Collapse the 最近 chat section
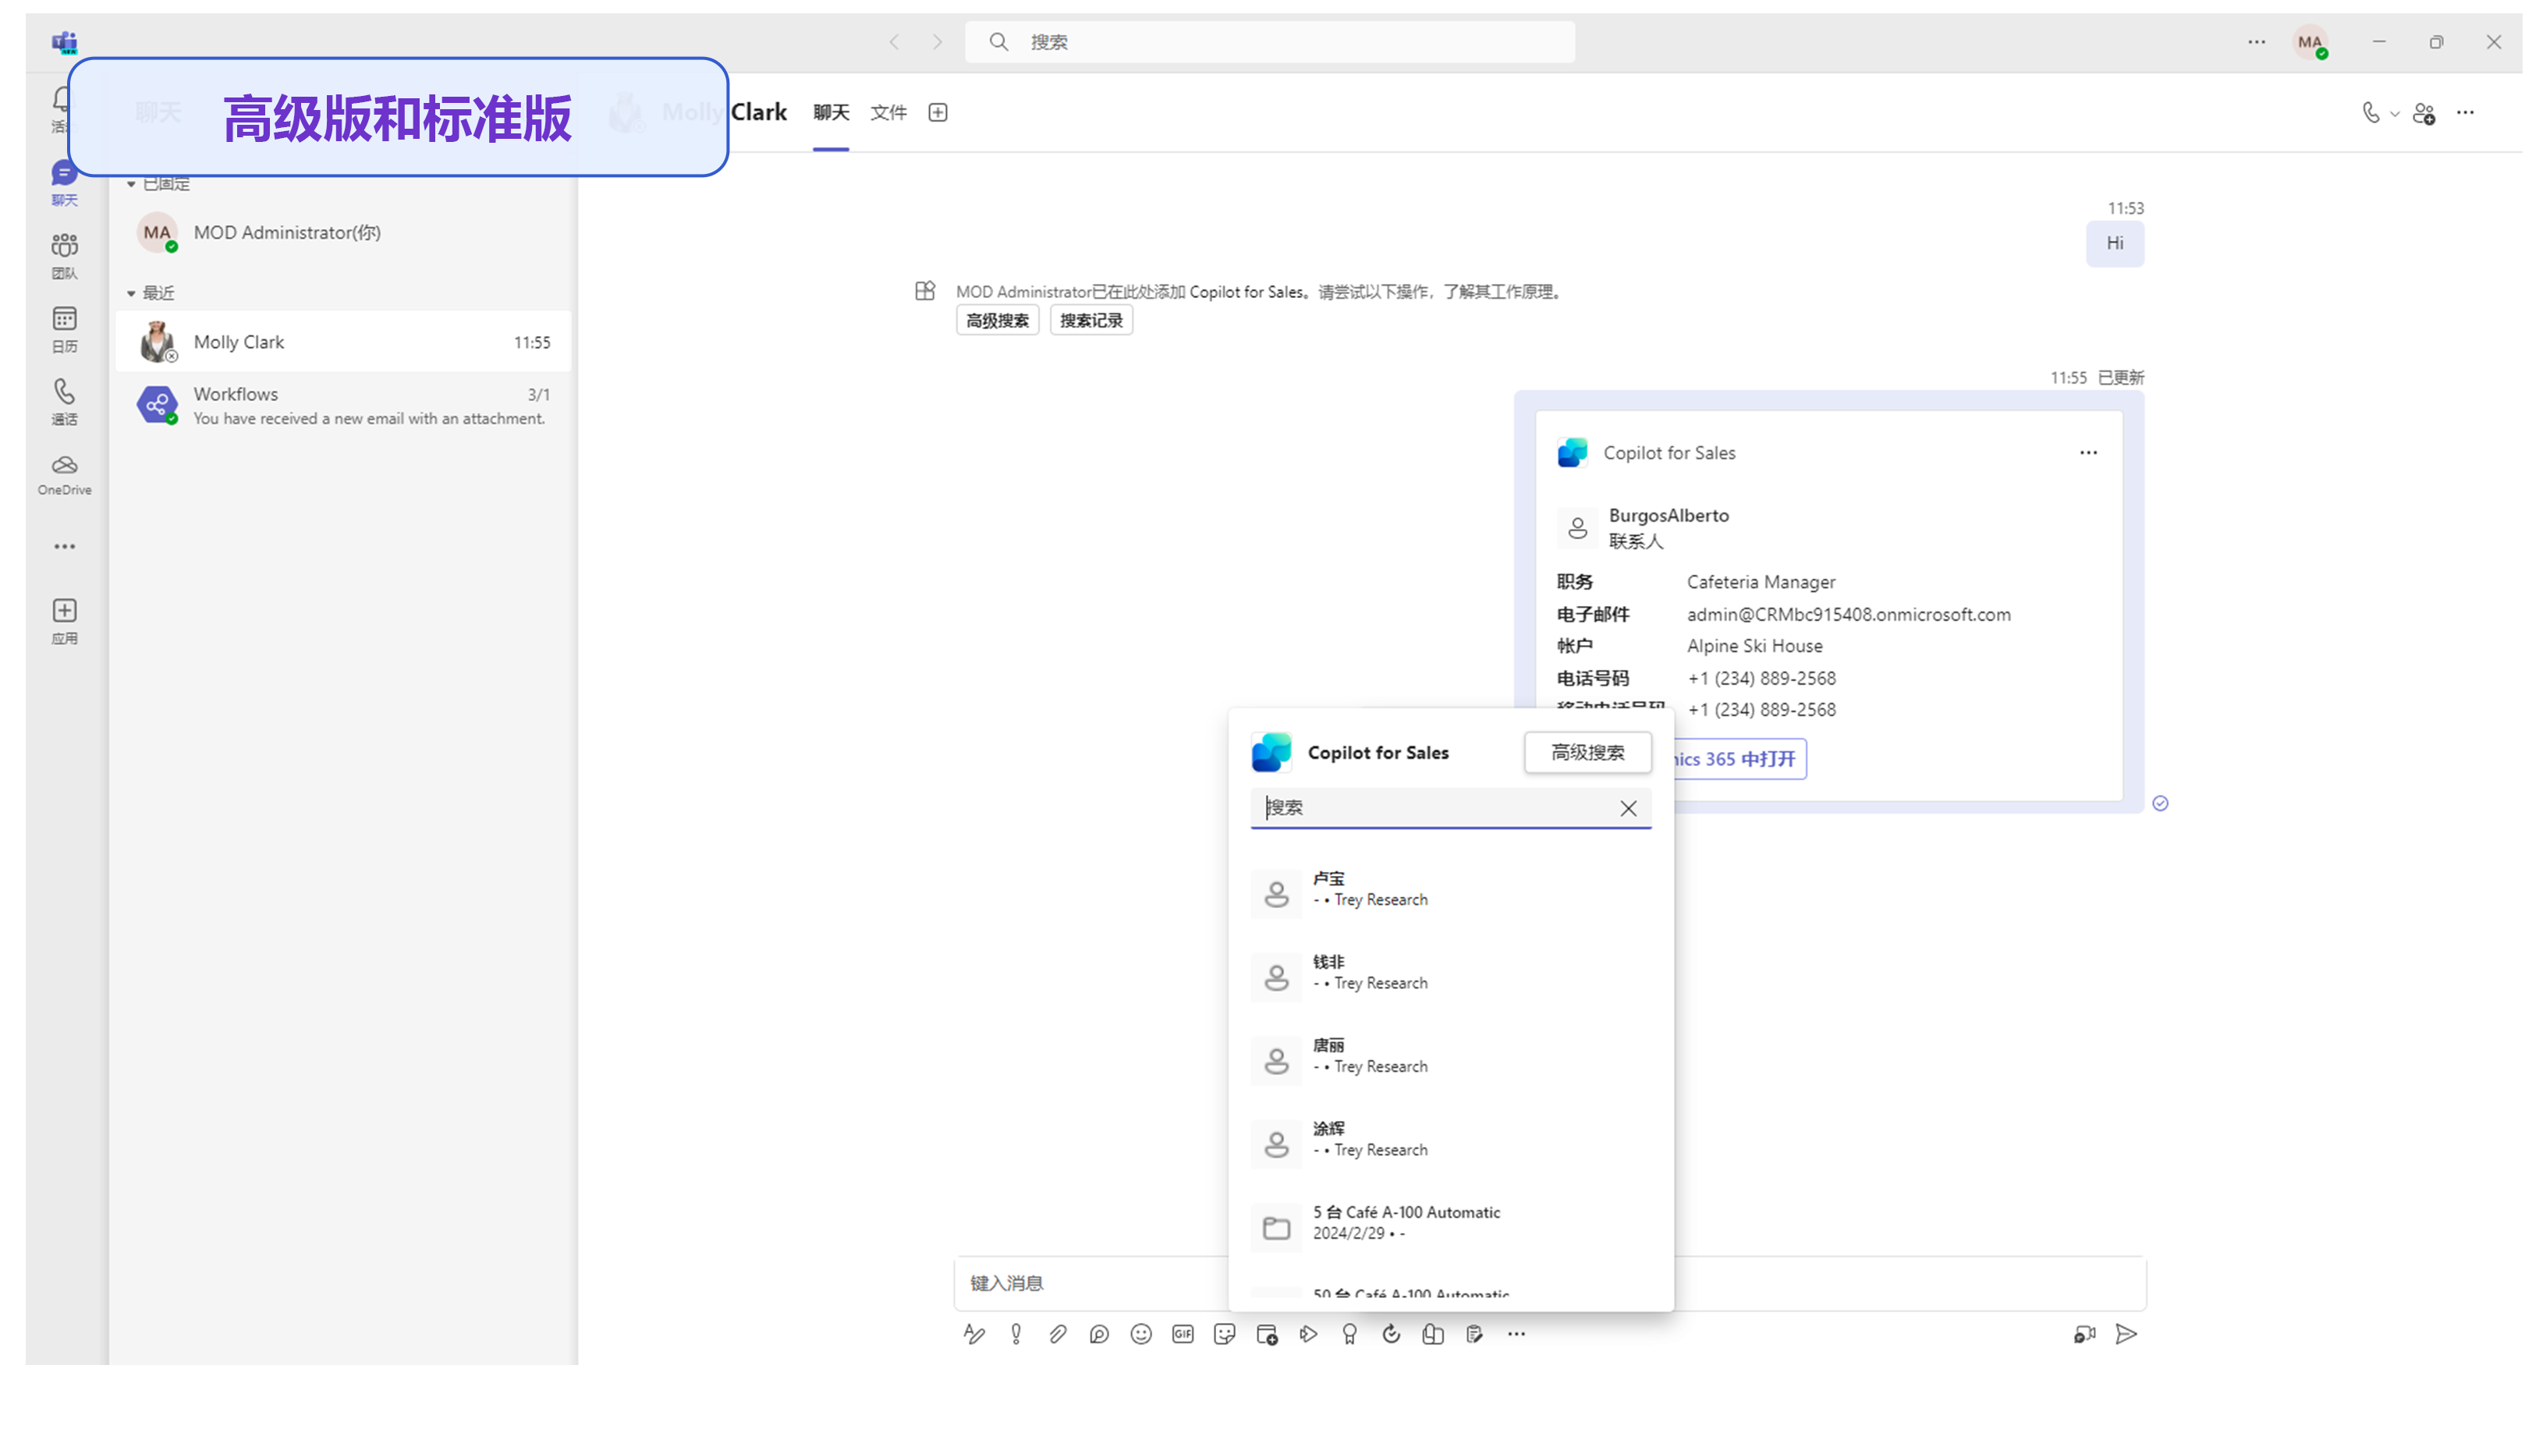The image size is (2546, 1454). tap(131, 293)
